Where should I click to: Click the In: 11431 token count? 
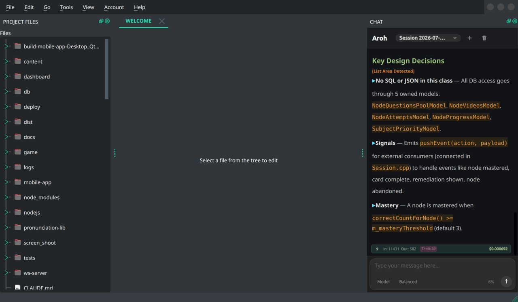coord(391,249)
